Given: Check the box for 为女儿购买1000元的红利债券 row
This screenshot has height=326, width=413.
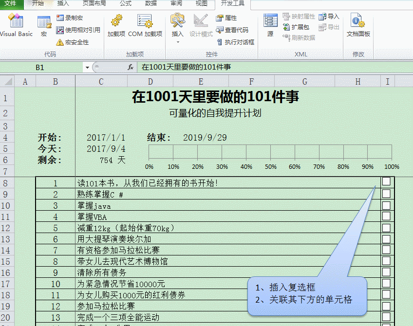Looking at the screenshot, I should click(386, 294).
